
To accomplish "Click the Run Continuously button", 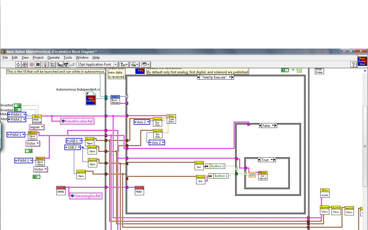I will pyautogui.click(x=24, y=64).
